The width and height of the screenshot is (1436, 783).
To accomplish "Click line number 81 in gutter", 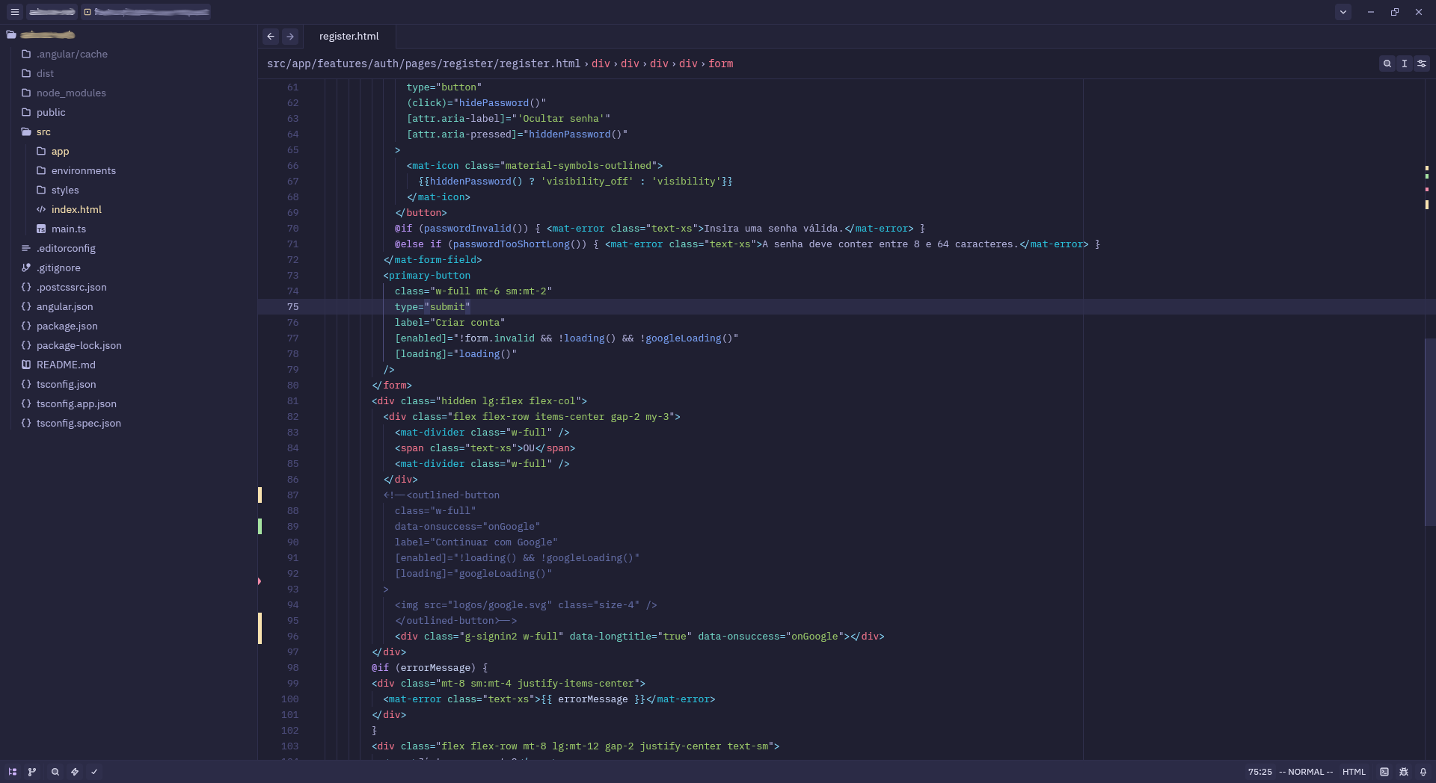I will pos(292,401).
